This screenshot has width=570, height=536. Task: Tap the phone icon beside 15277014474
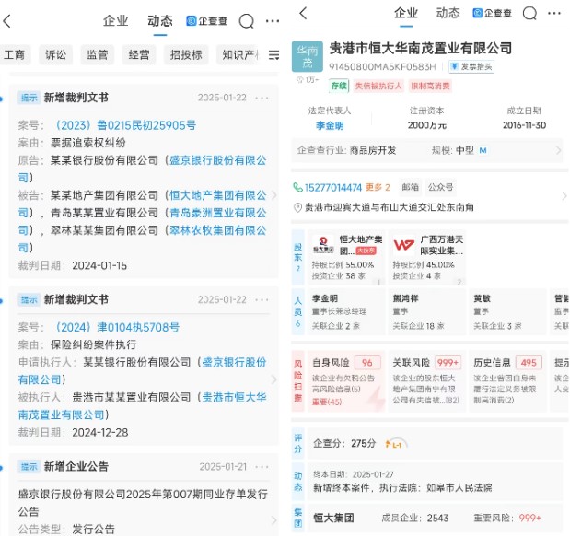[x=297, y=187]
